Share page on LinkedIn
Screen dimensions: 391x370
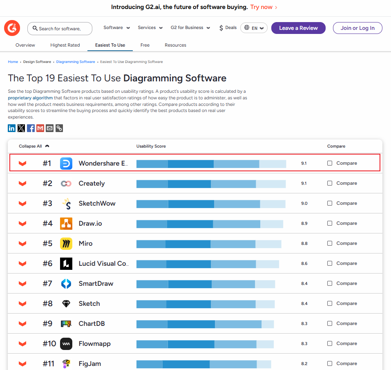12,128
